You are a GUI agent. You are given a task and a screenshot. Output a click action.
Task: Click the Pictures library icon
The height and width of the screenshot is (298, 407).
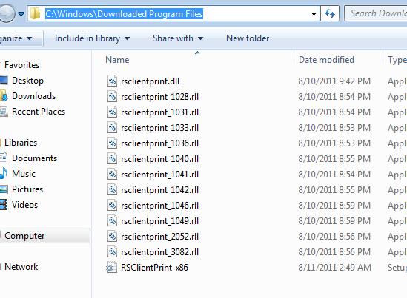tap(4, 189)
